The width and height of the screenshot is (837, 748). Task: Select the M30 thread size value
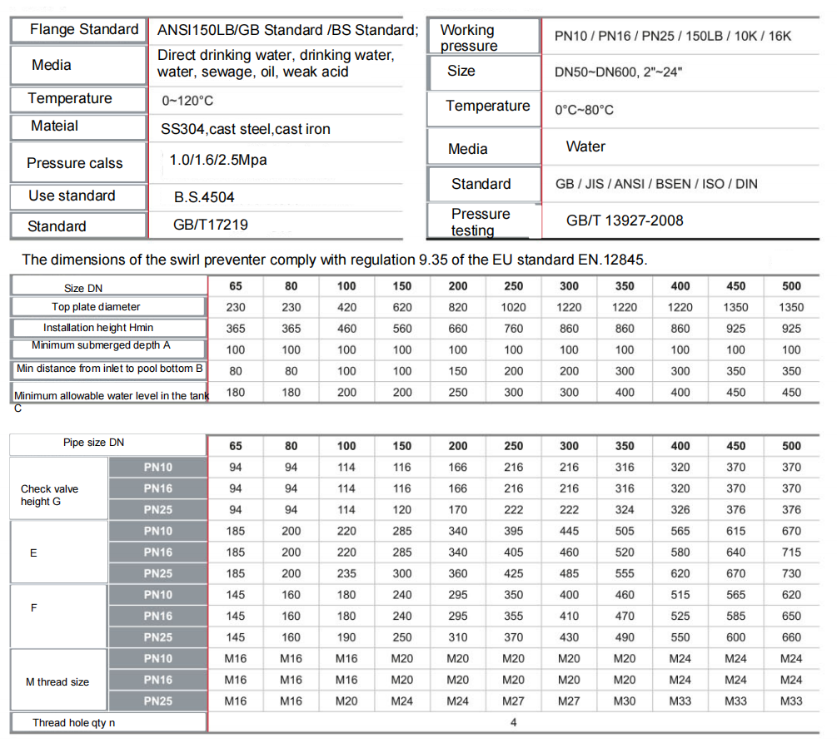(624, 701)
